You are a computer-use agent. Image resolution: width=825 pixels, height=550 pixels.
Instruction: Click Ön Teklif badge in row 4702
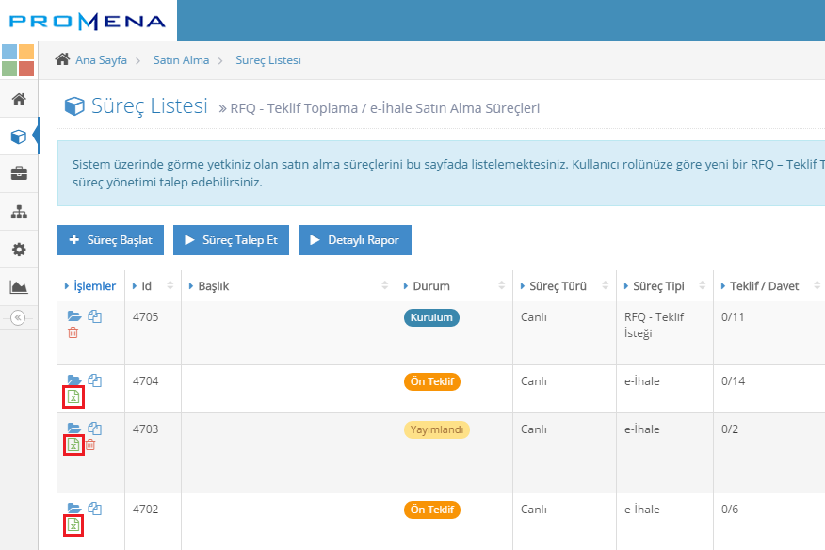[432, 510]
